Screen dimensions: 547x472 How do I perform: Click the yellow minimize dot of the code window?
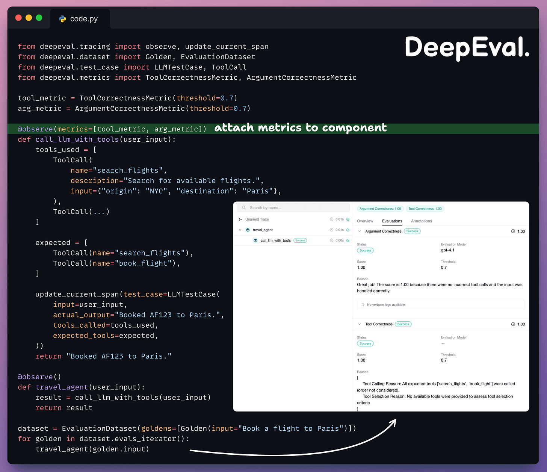click(29, 18)
